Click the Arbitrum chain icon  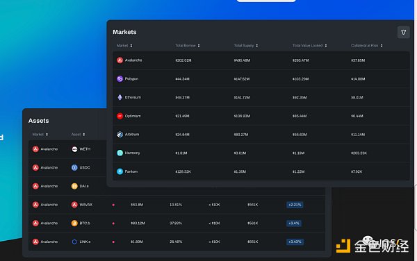coord(120,135)
